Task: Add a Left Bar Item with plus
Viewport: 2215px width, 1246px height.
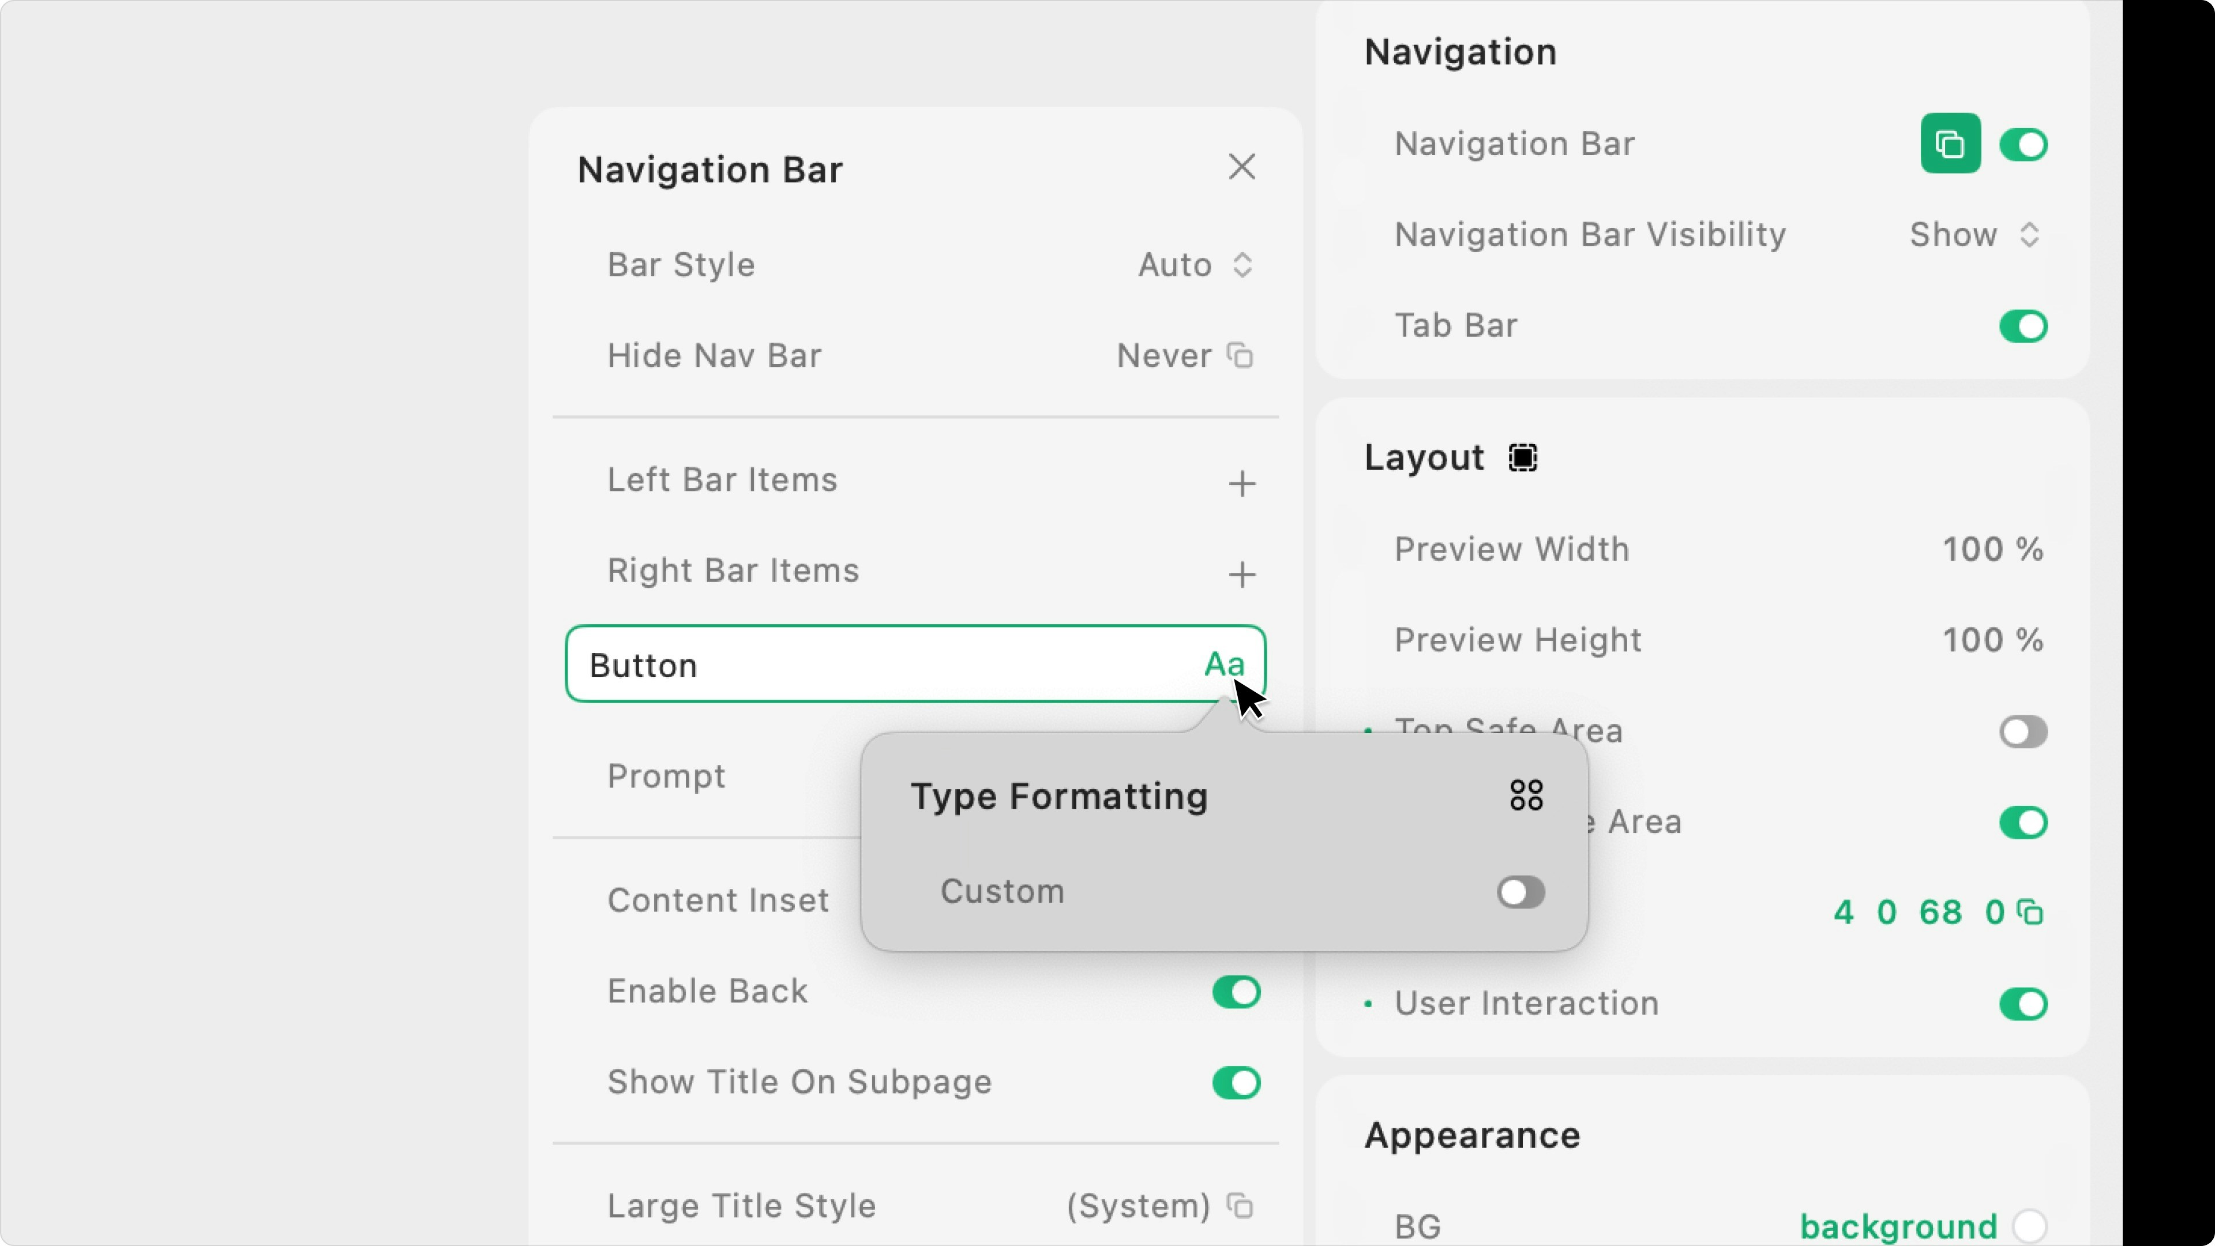Action: coord(1242,483)
